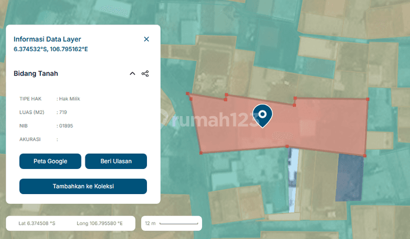
Task: Click the Lat 6.374508 °S readout
Action: [x=37, y=223]
